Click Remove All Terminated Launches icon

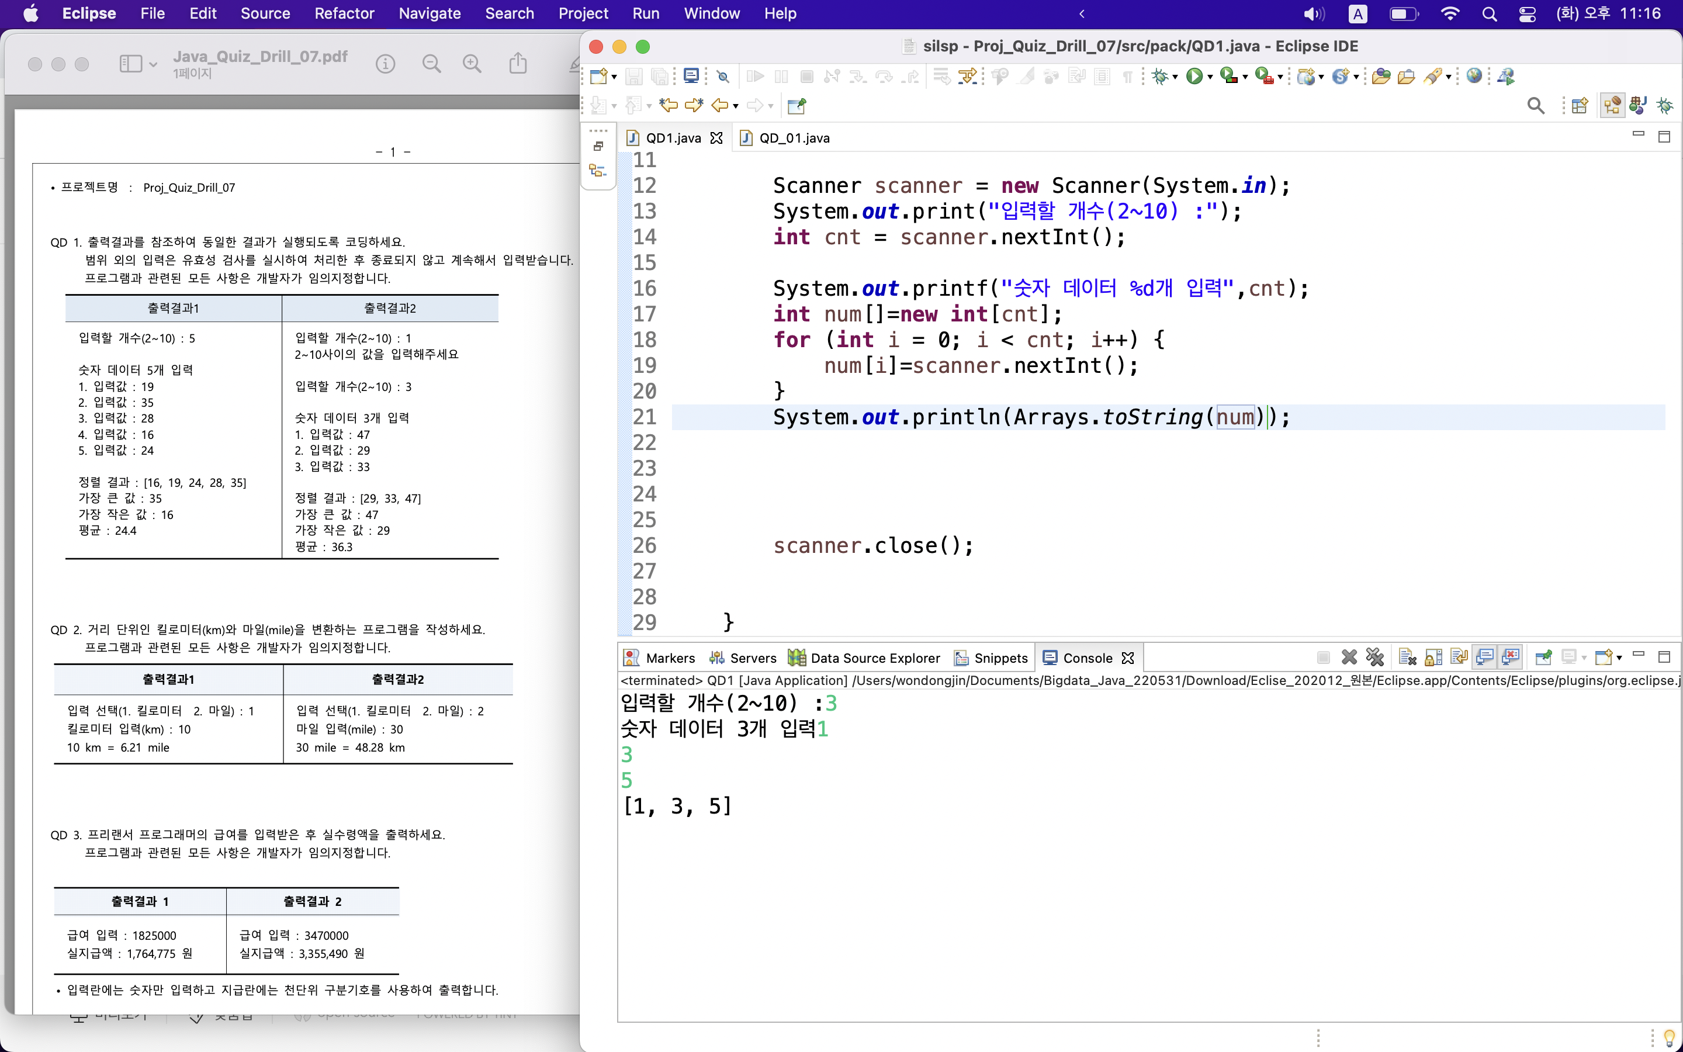pos(1375,657)
